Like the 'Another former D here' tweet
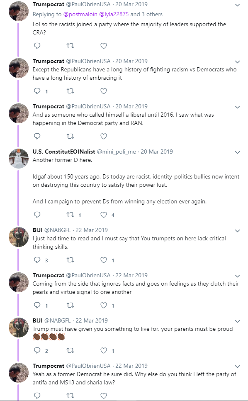 tap(103, 215)
